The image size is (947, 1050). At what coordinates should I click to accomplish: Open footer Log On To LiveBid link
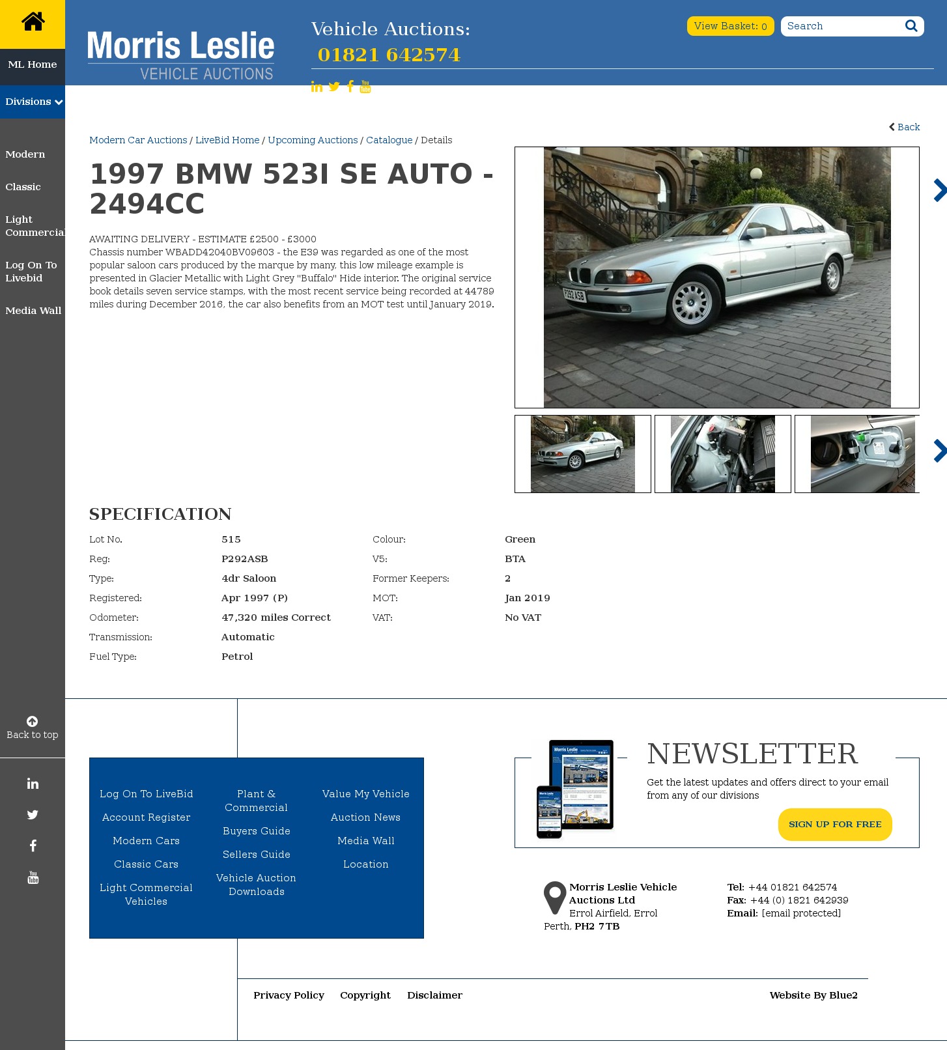[x=147, y=794]
